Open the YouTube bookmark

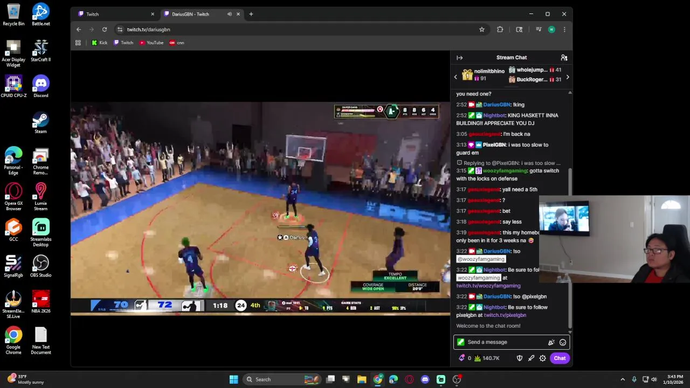[x=151, y=43]
